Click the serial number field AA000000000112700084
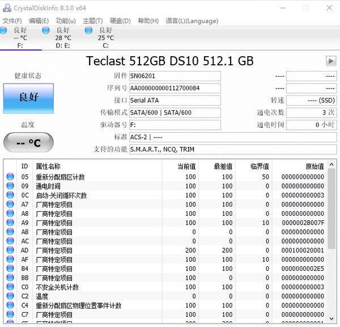The width and height of the screenshot is (340, 327). coord(175,88)
